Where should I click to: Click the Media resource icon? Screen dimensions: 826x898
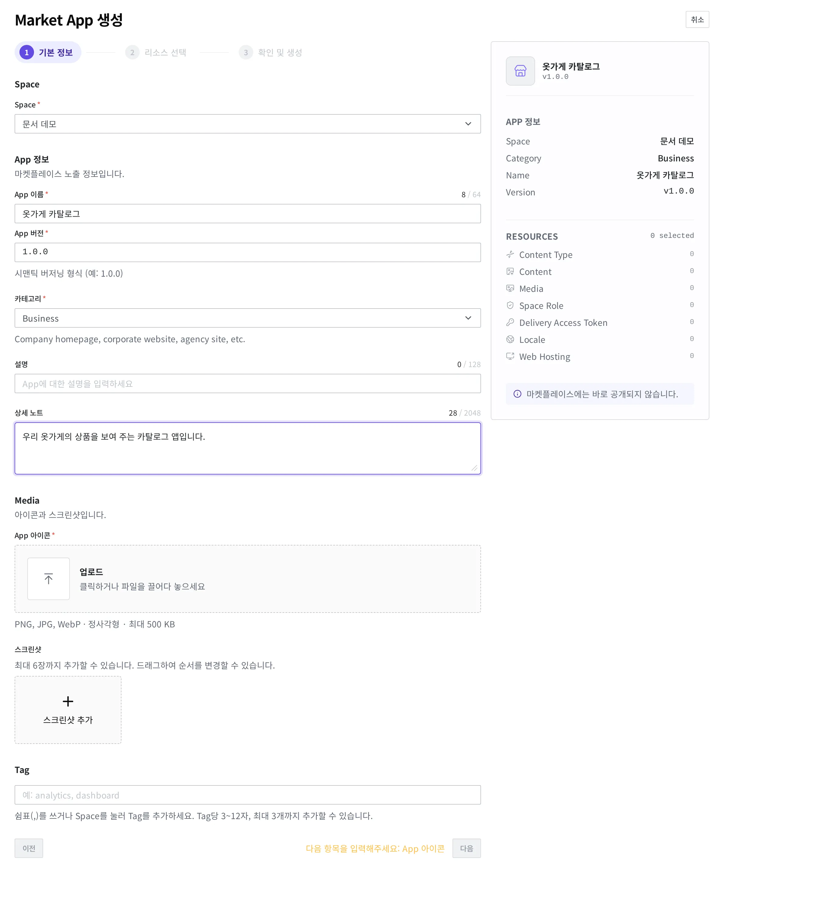point(510,289)
